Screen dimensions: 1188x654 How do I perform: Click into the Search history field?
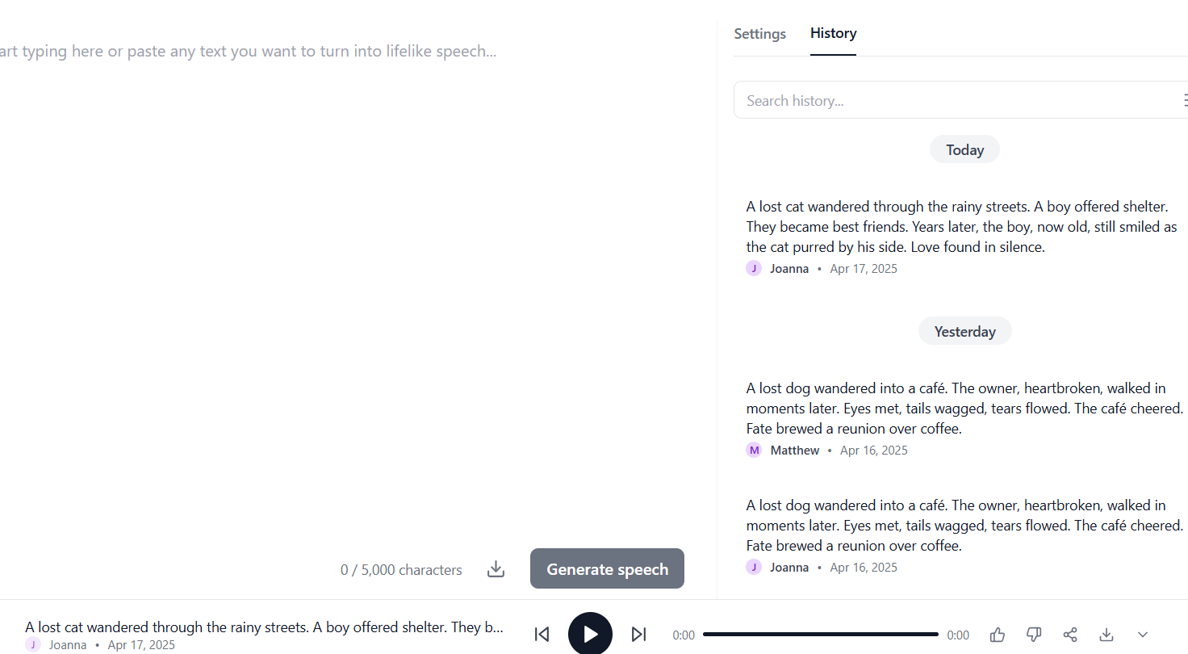coord(952,100)
